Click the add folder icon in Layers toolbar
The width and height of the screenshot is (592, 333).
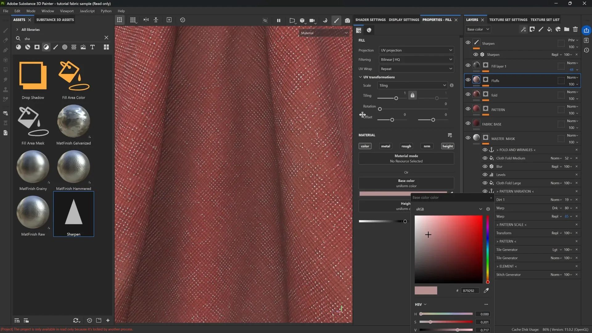[567, 29]
